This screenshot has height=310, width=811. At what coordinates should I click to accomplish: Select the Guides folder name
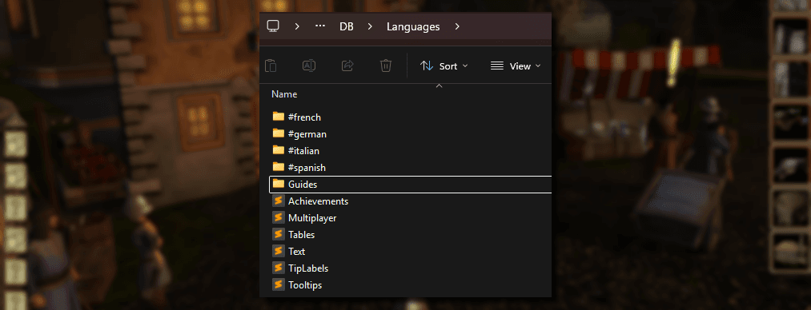(x=303, y=184)
